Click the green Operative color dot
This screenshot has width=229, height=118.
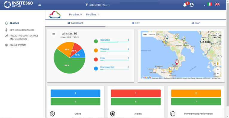coord(96,41)
